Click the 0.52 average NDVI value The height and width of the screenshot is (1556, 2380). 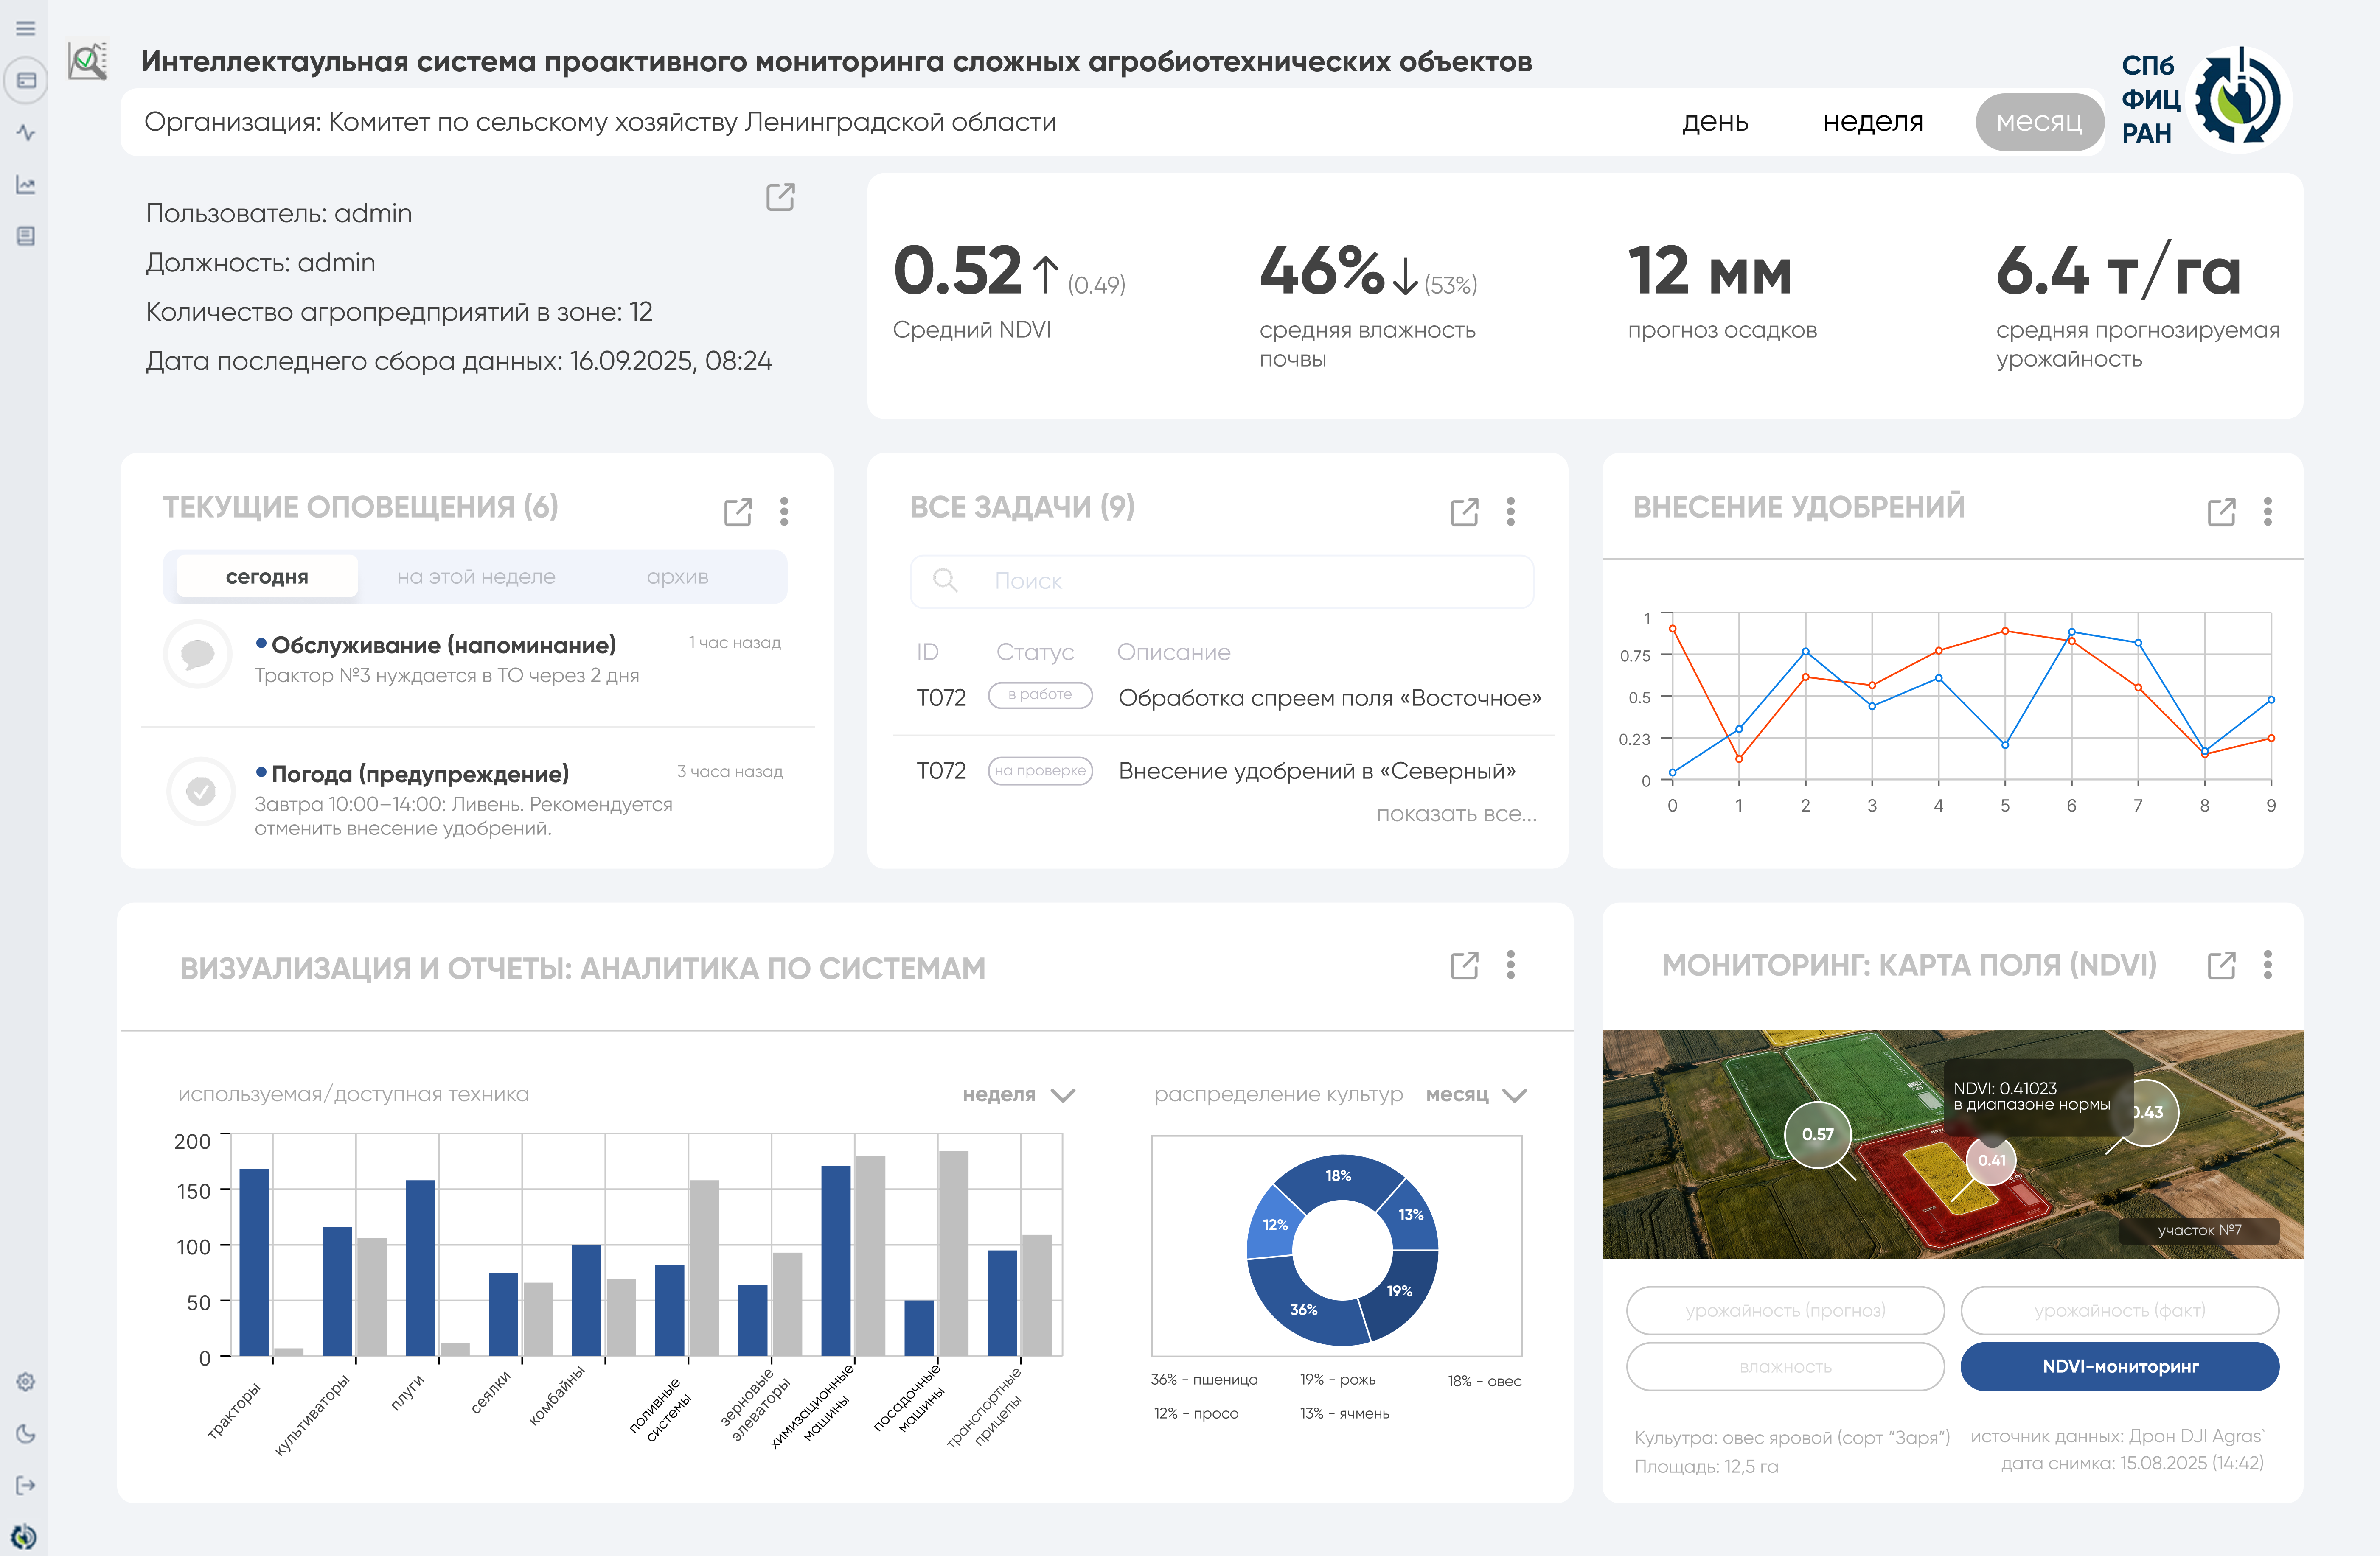coord(957,271)
